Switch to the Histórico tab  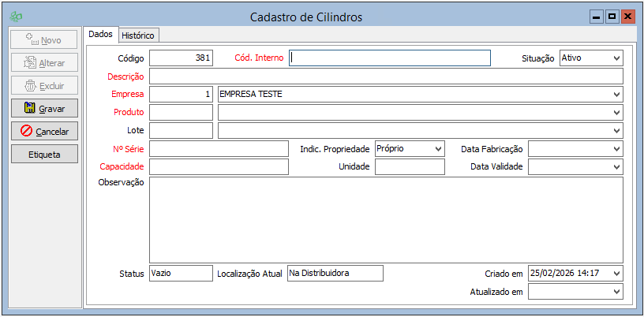coord(140,35)
